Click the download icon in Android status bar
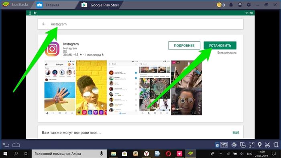This screenshot has width=281, height=158. coord(30,13)
